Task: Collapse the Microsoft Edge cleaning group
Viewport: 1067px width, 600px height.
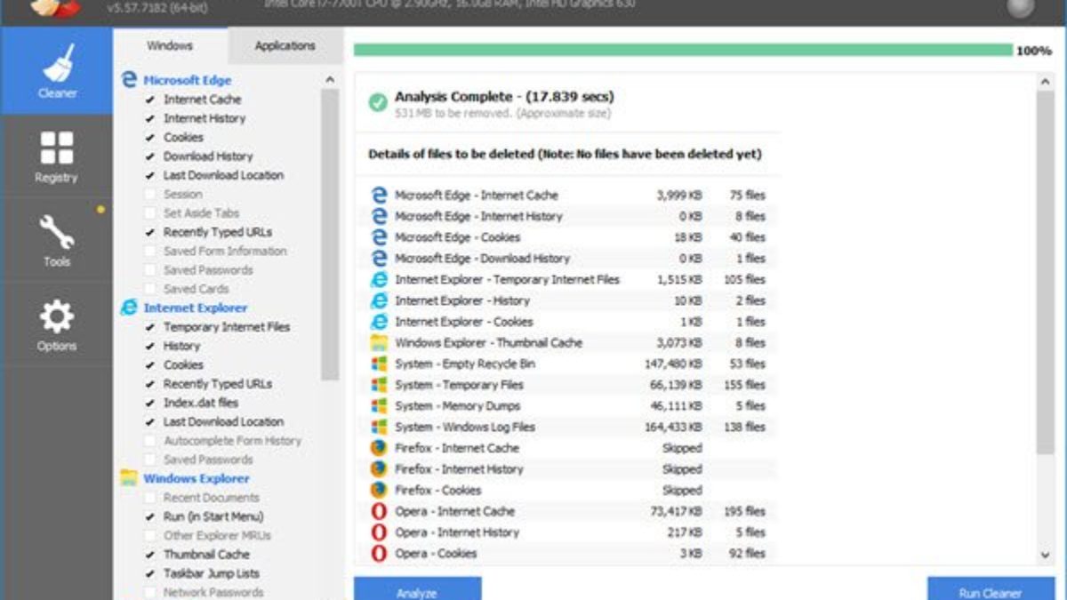Action: pos(187,80)
